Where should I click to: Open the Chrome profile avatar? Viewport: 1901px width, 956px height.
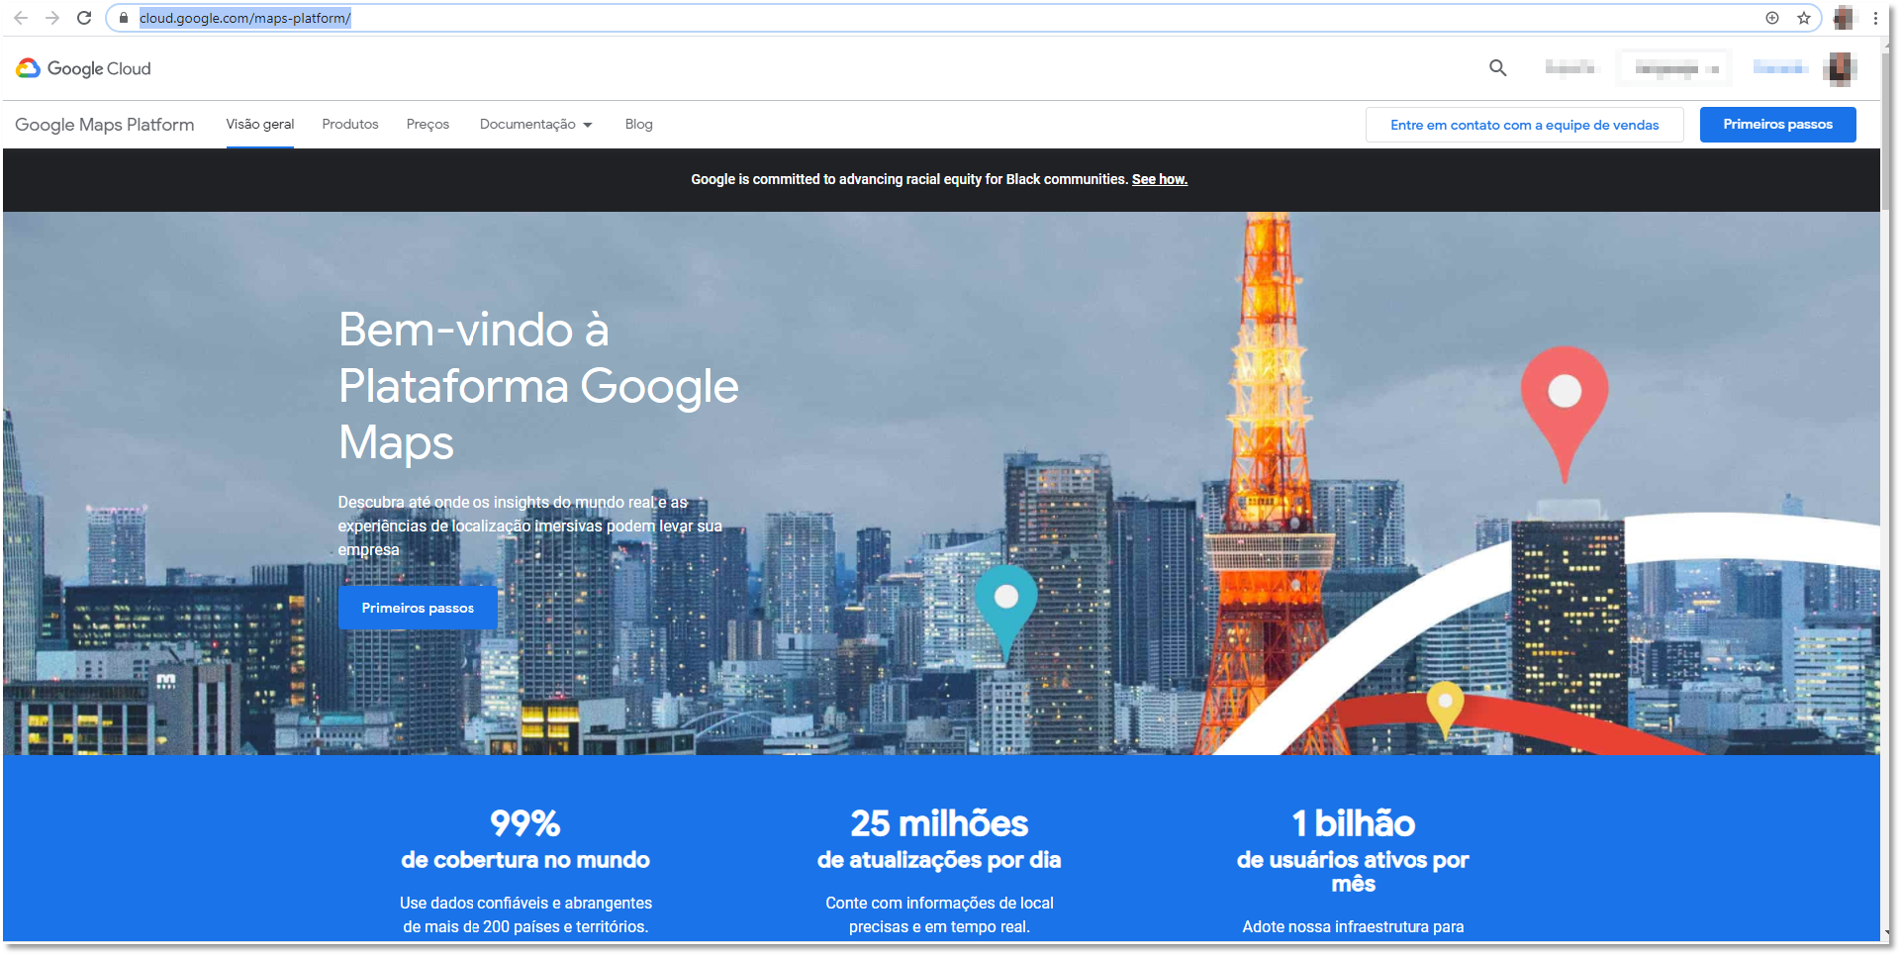[1843, 18]
